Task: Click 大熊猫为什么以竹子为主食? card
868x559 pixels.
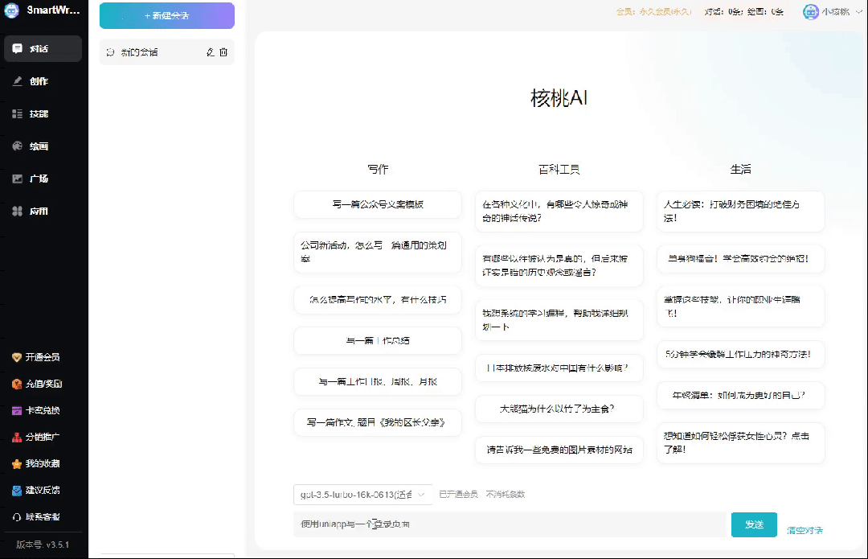Action: tap(559, 409)
